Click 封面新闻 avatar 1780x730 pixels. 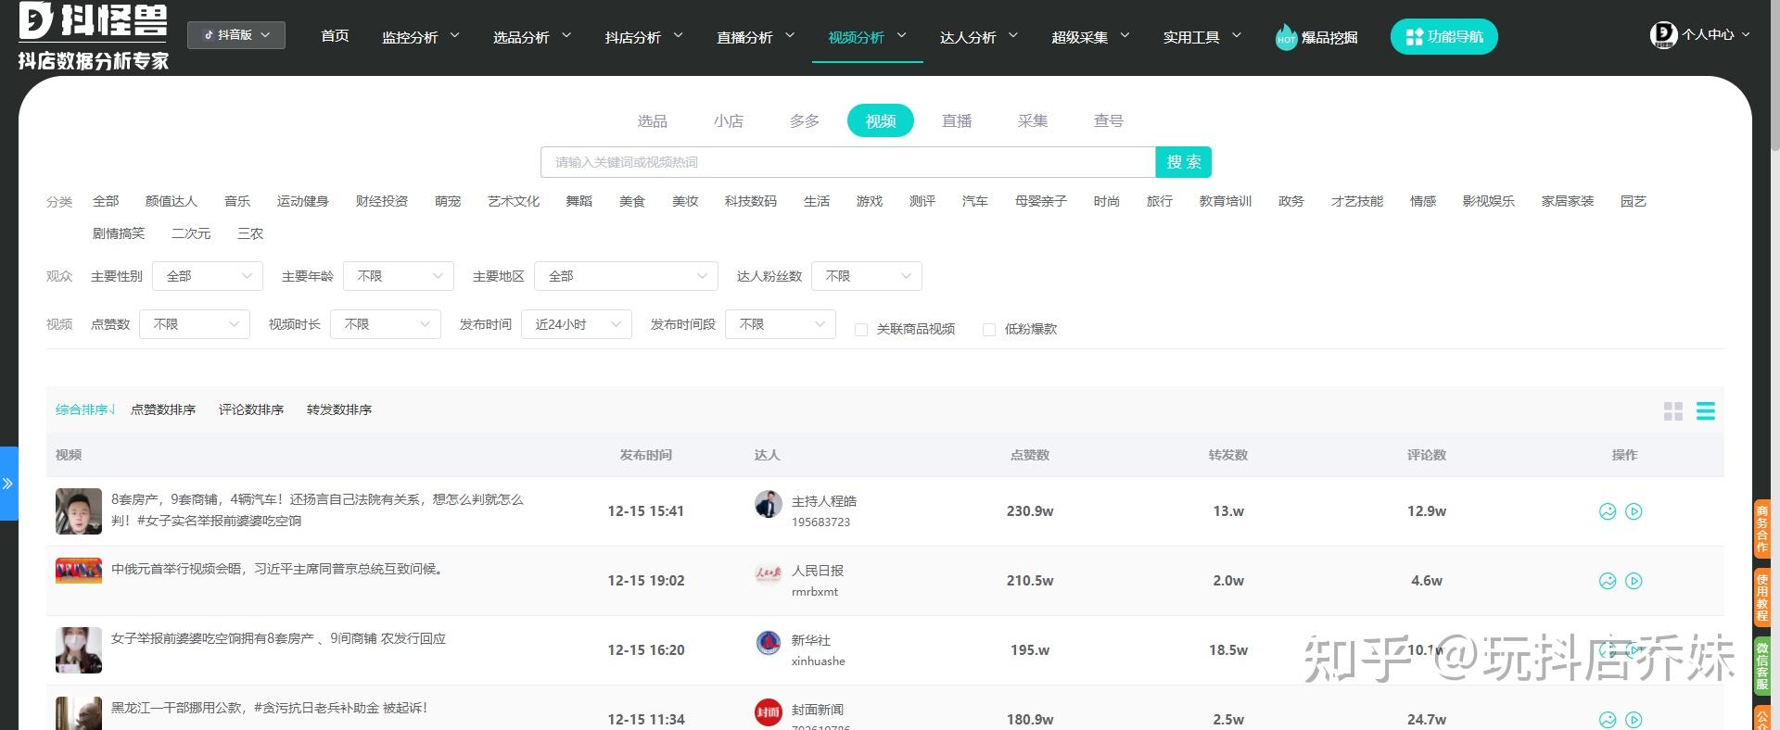click(x=769, y=712)
